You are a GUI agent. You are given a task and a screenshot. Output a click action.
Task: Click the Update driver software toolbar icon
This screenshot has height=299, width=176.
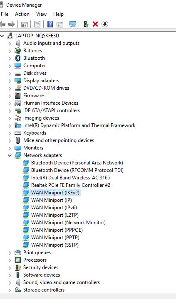(x=86, y=24)
